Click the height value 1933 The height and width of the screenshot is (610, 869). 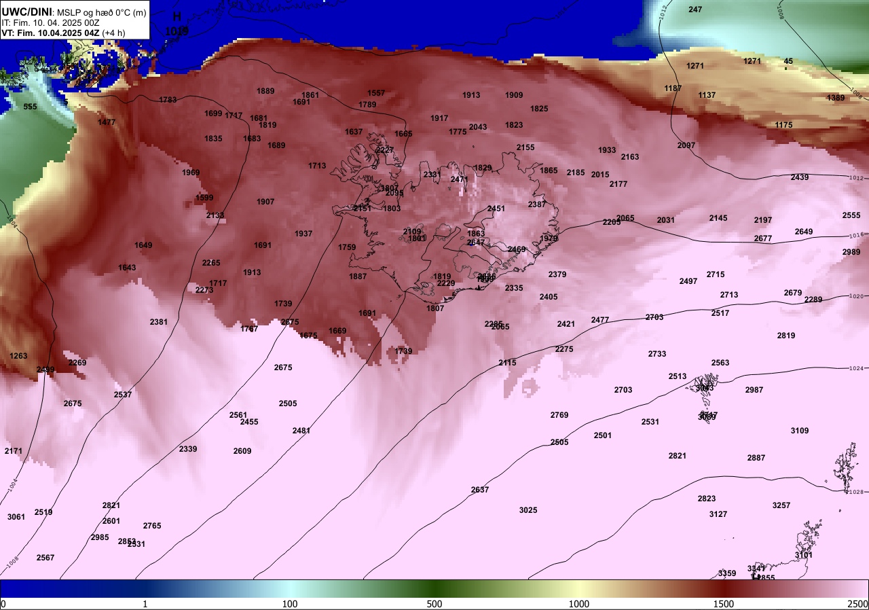point(607,150)
